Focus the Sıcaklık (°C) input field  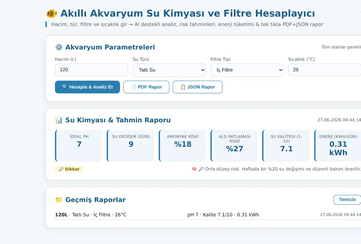tap(325, 70)
